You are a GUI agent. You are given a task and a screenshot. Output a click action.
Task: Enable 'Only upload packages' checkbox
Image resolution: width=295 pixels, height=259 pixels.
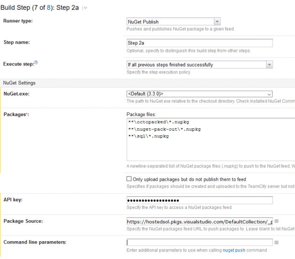(129, 179)
